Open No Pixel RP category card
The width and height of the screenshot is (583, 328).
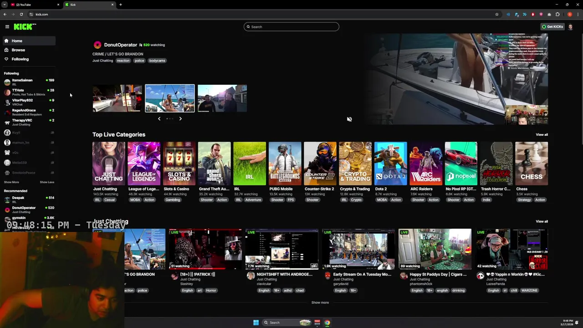(x=461, y=164)
